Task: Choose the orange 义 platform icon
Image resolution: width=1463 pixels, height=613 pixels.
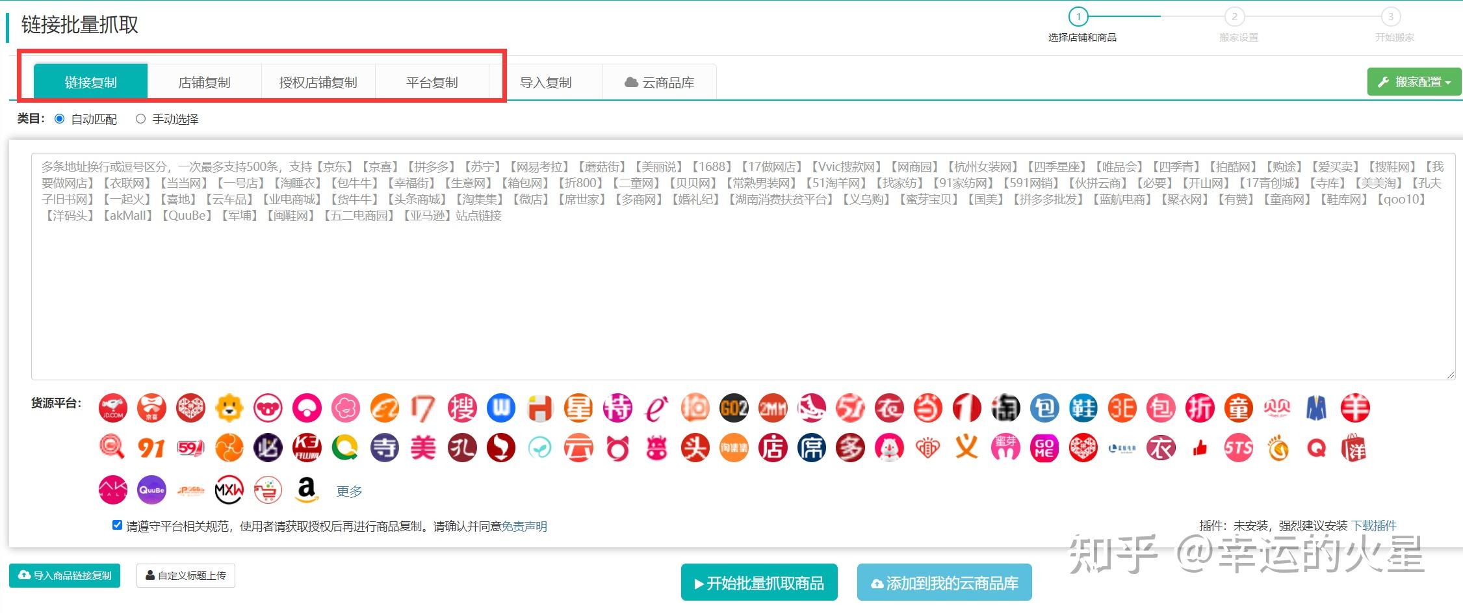Action: click(967, 448)
